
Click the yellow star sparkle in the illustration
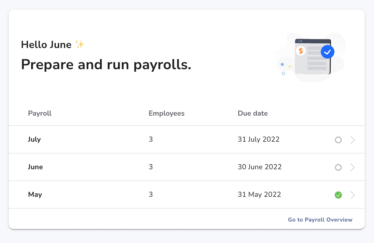290,66
